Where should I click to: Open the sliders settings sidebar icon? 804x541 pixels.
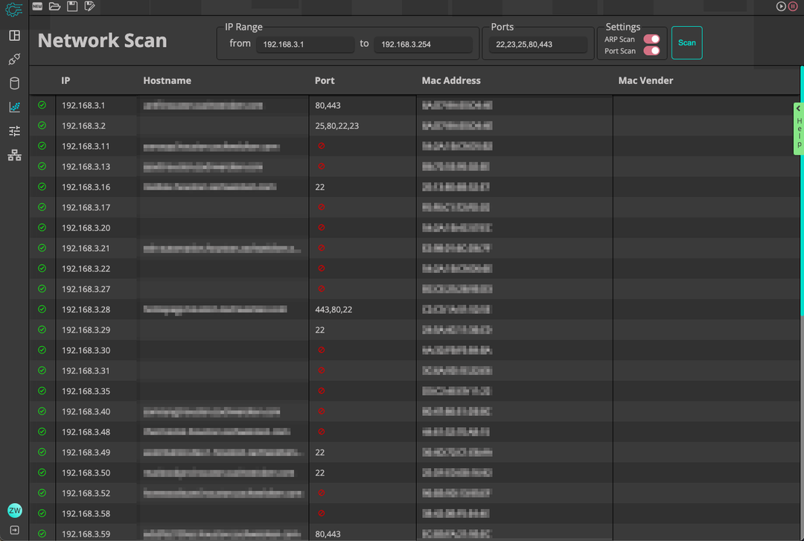14,131
